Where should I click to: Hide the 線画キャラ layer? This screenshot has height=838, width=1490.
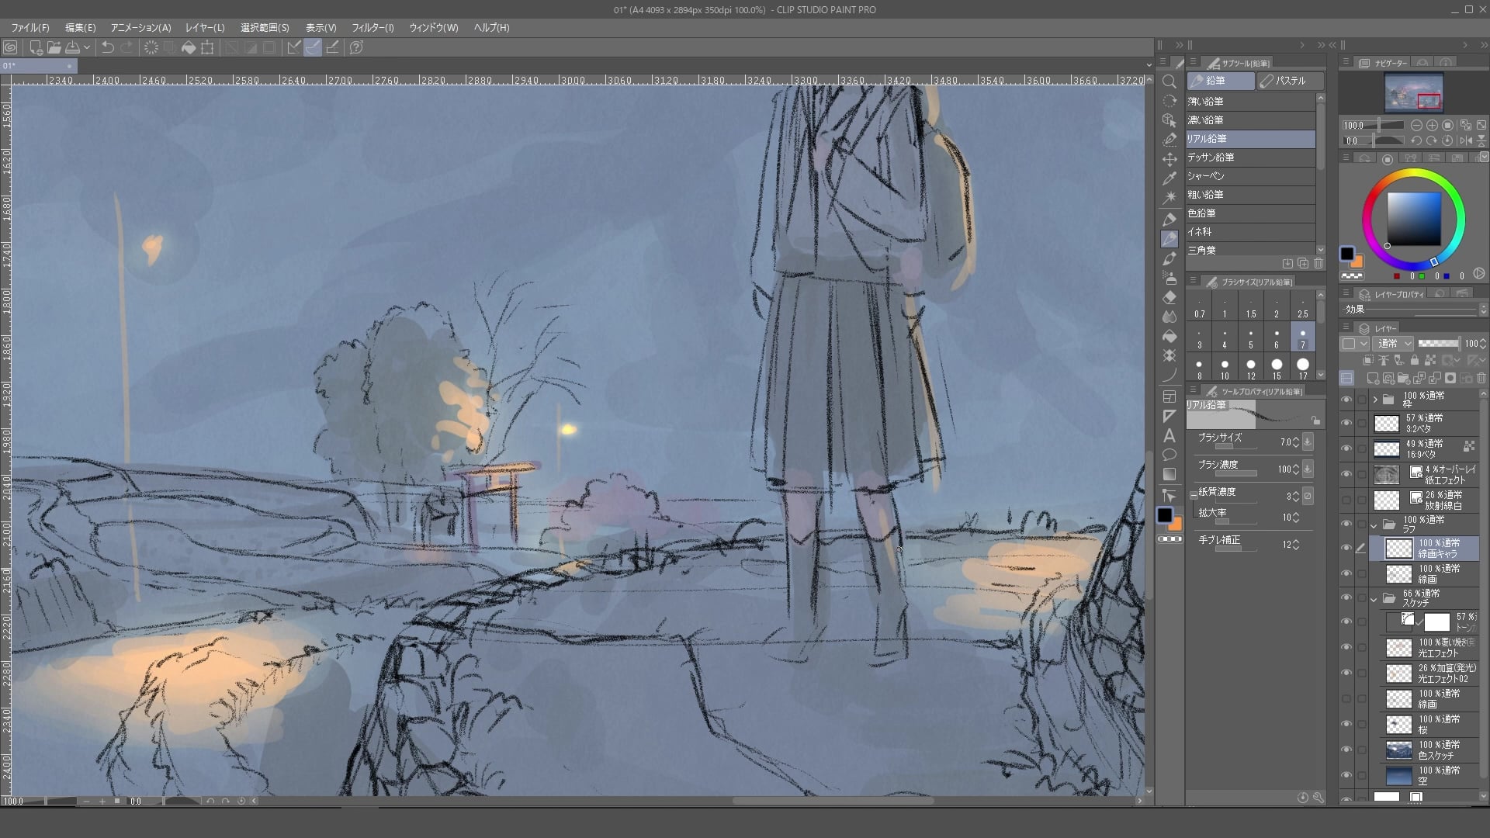click(x=1346, y=548)
